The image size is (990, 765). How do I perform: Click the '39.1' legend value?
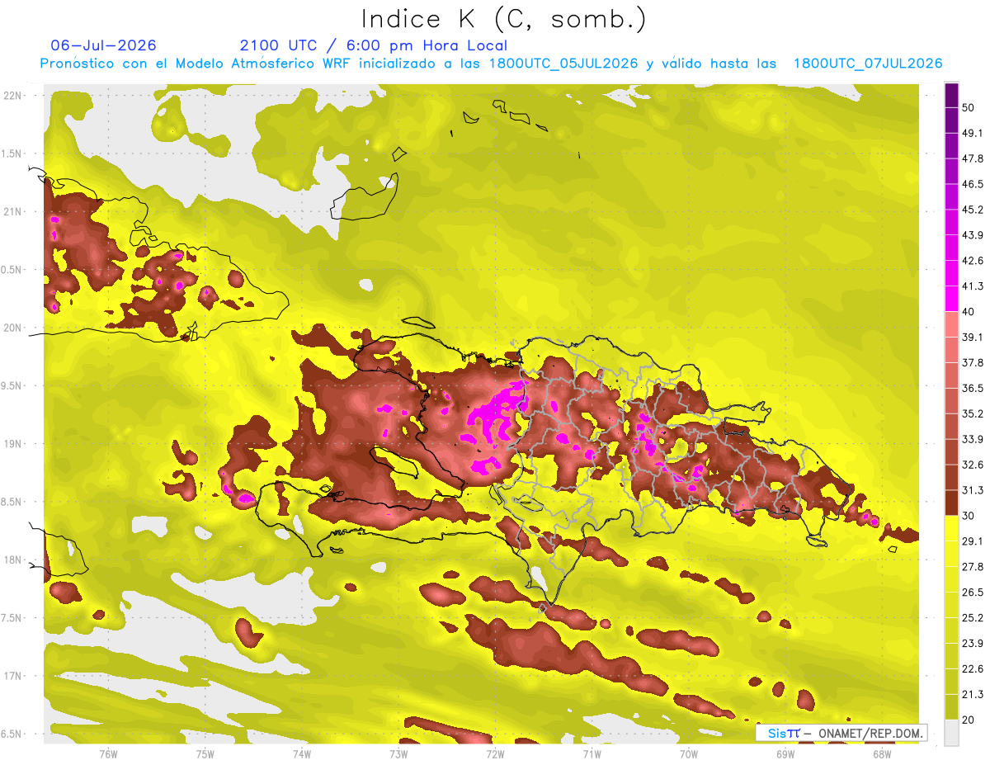(973, 337)
